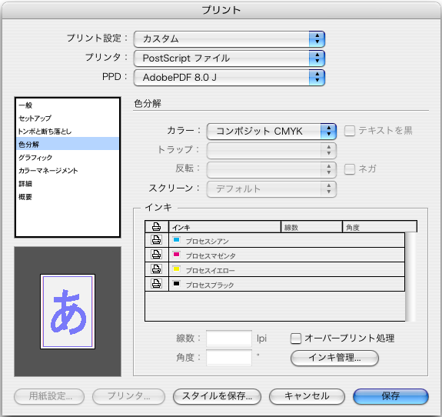The width and height of the screenshot is (442, 417).
Task: Expand the カラー dropdown showing コンポジット CMYK
Action: click(x=271, y=132)
